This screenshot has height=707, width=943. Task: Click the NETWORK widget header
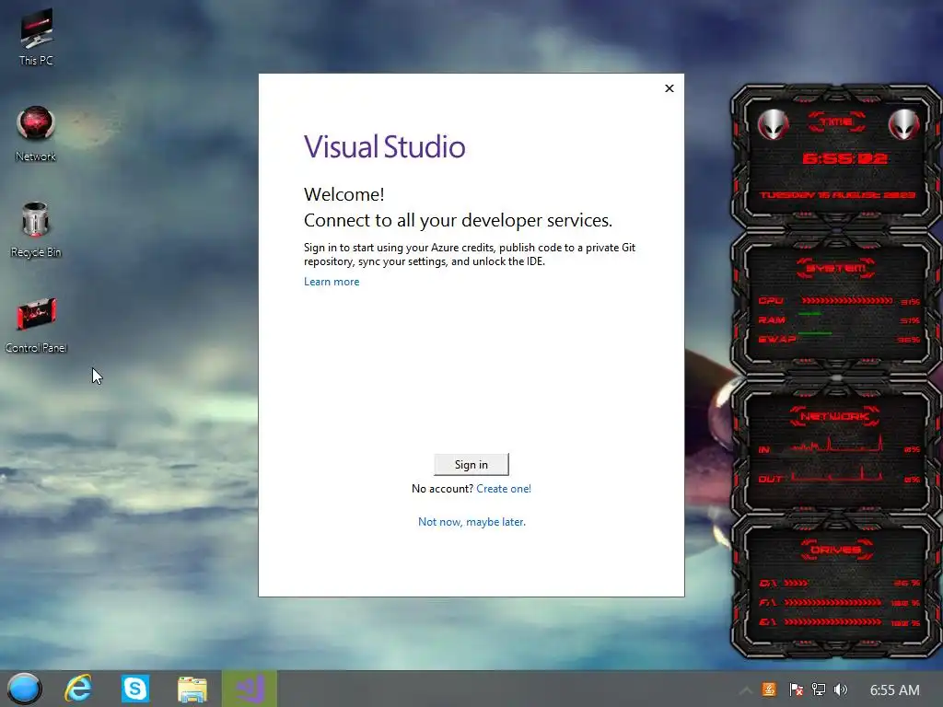[x=834, y=416]
